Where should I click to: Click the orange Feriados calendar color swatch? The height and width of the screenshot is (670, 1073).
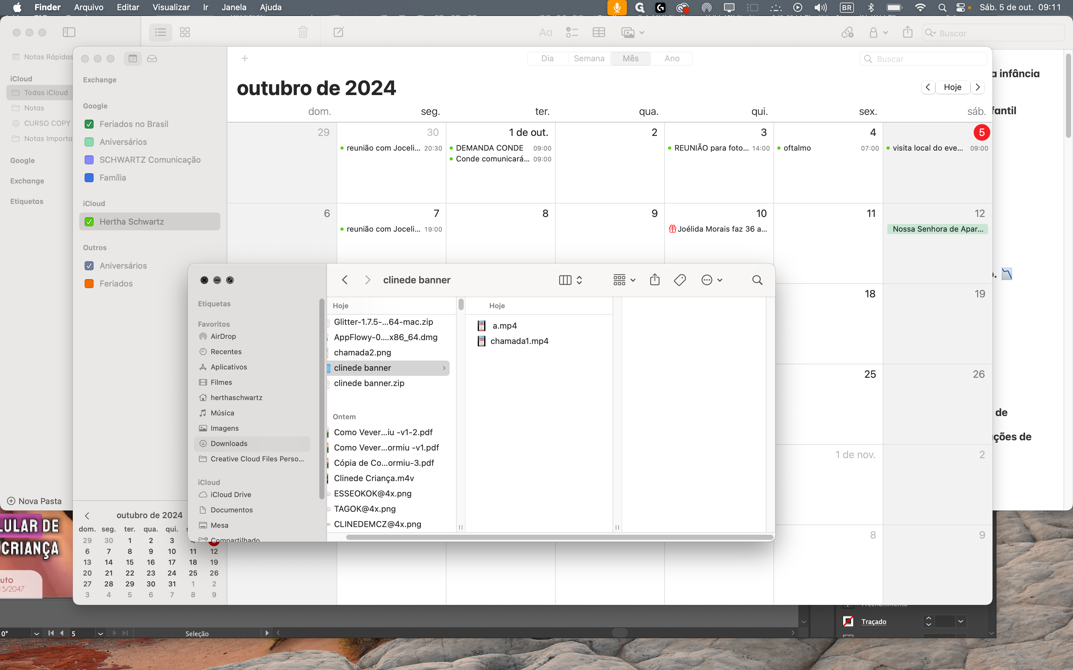tap(89, 284)
